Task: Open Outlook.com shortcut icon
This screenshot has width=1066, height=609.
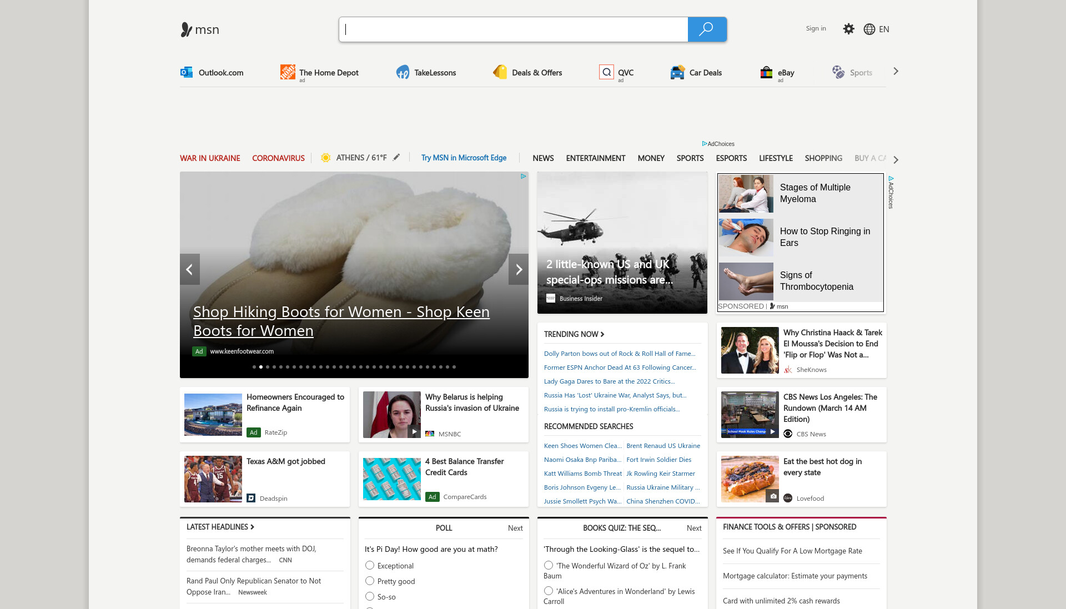Action: pos(186,72)
